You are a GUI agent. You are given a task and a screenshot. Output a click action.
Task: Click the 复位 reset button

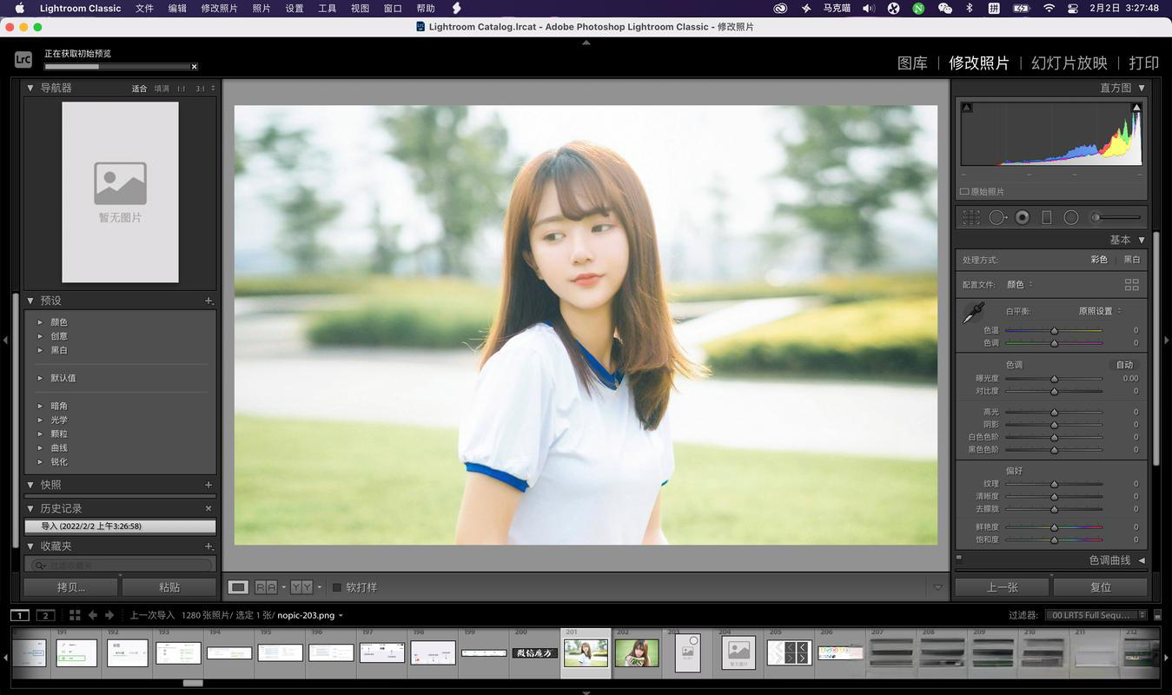pos(1101,587)
